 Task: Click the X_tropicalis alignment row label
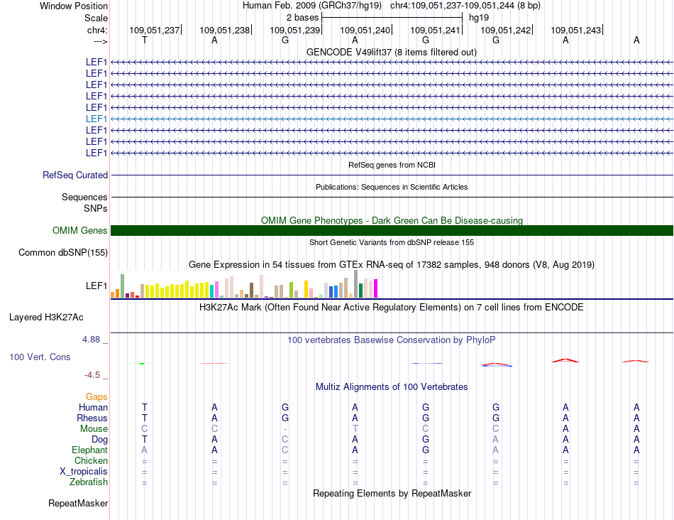click(x=84, y=472)
